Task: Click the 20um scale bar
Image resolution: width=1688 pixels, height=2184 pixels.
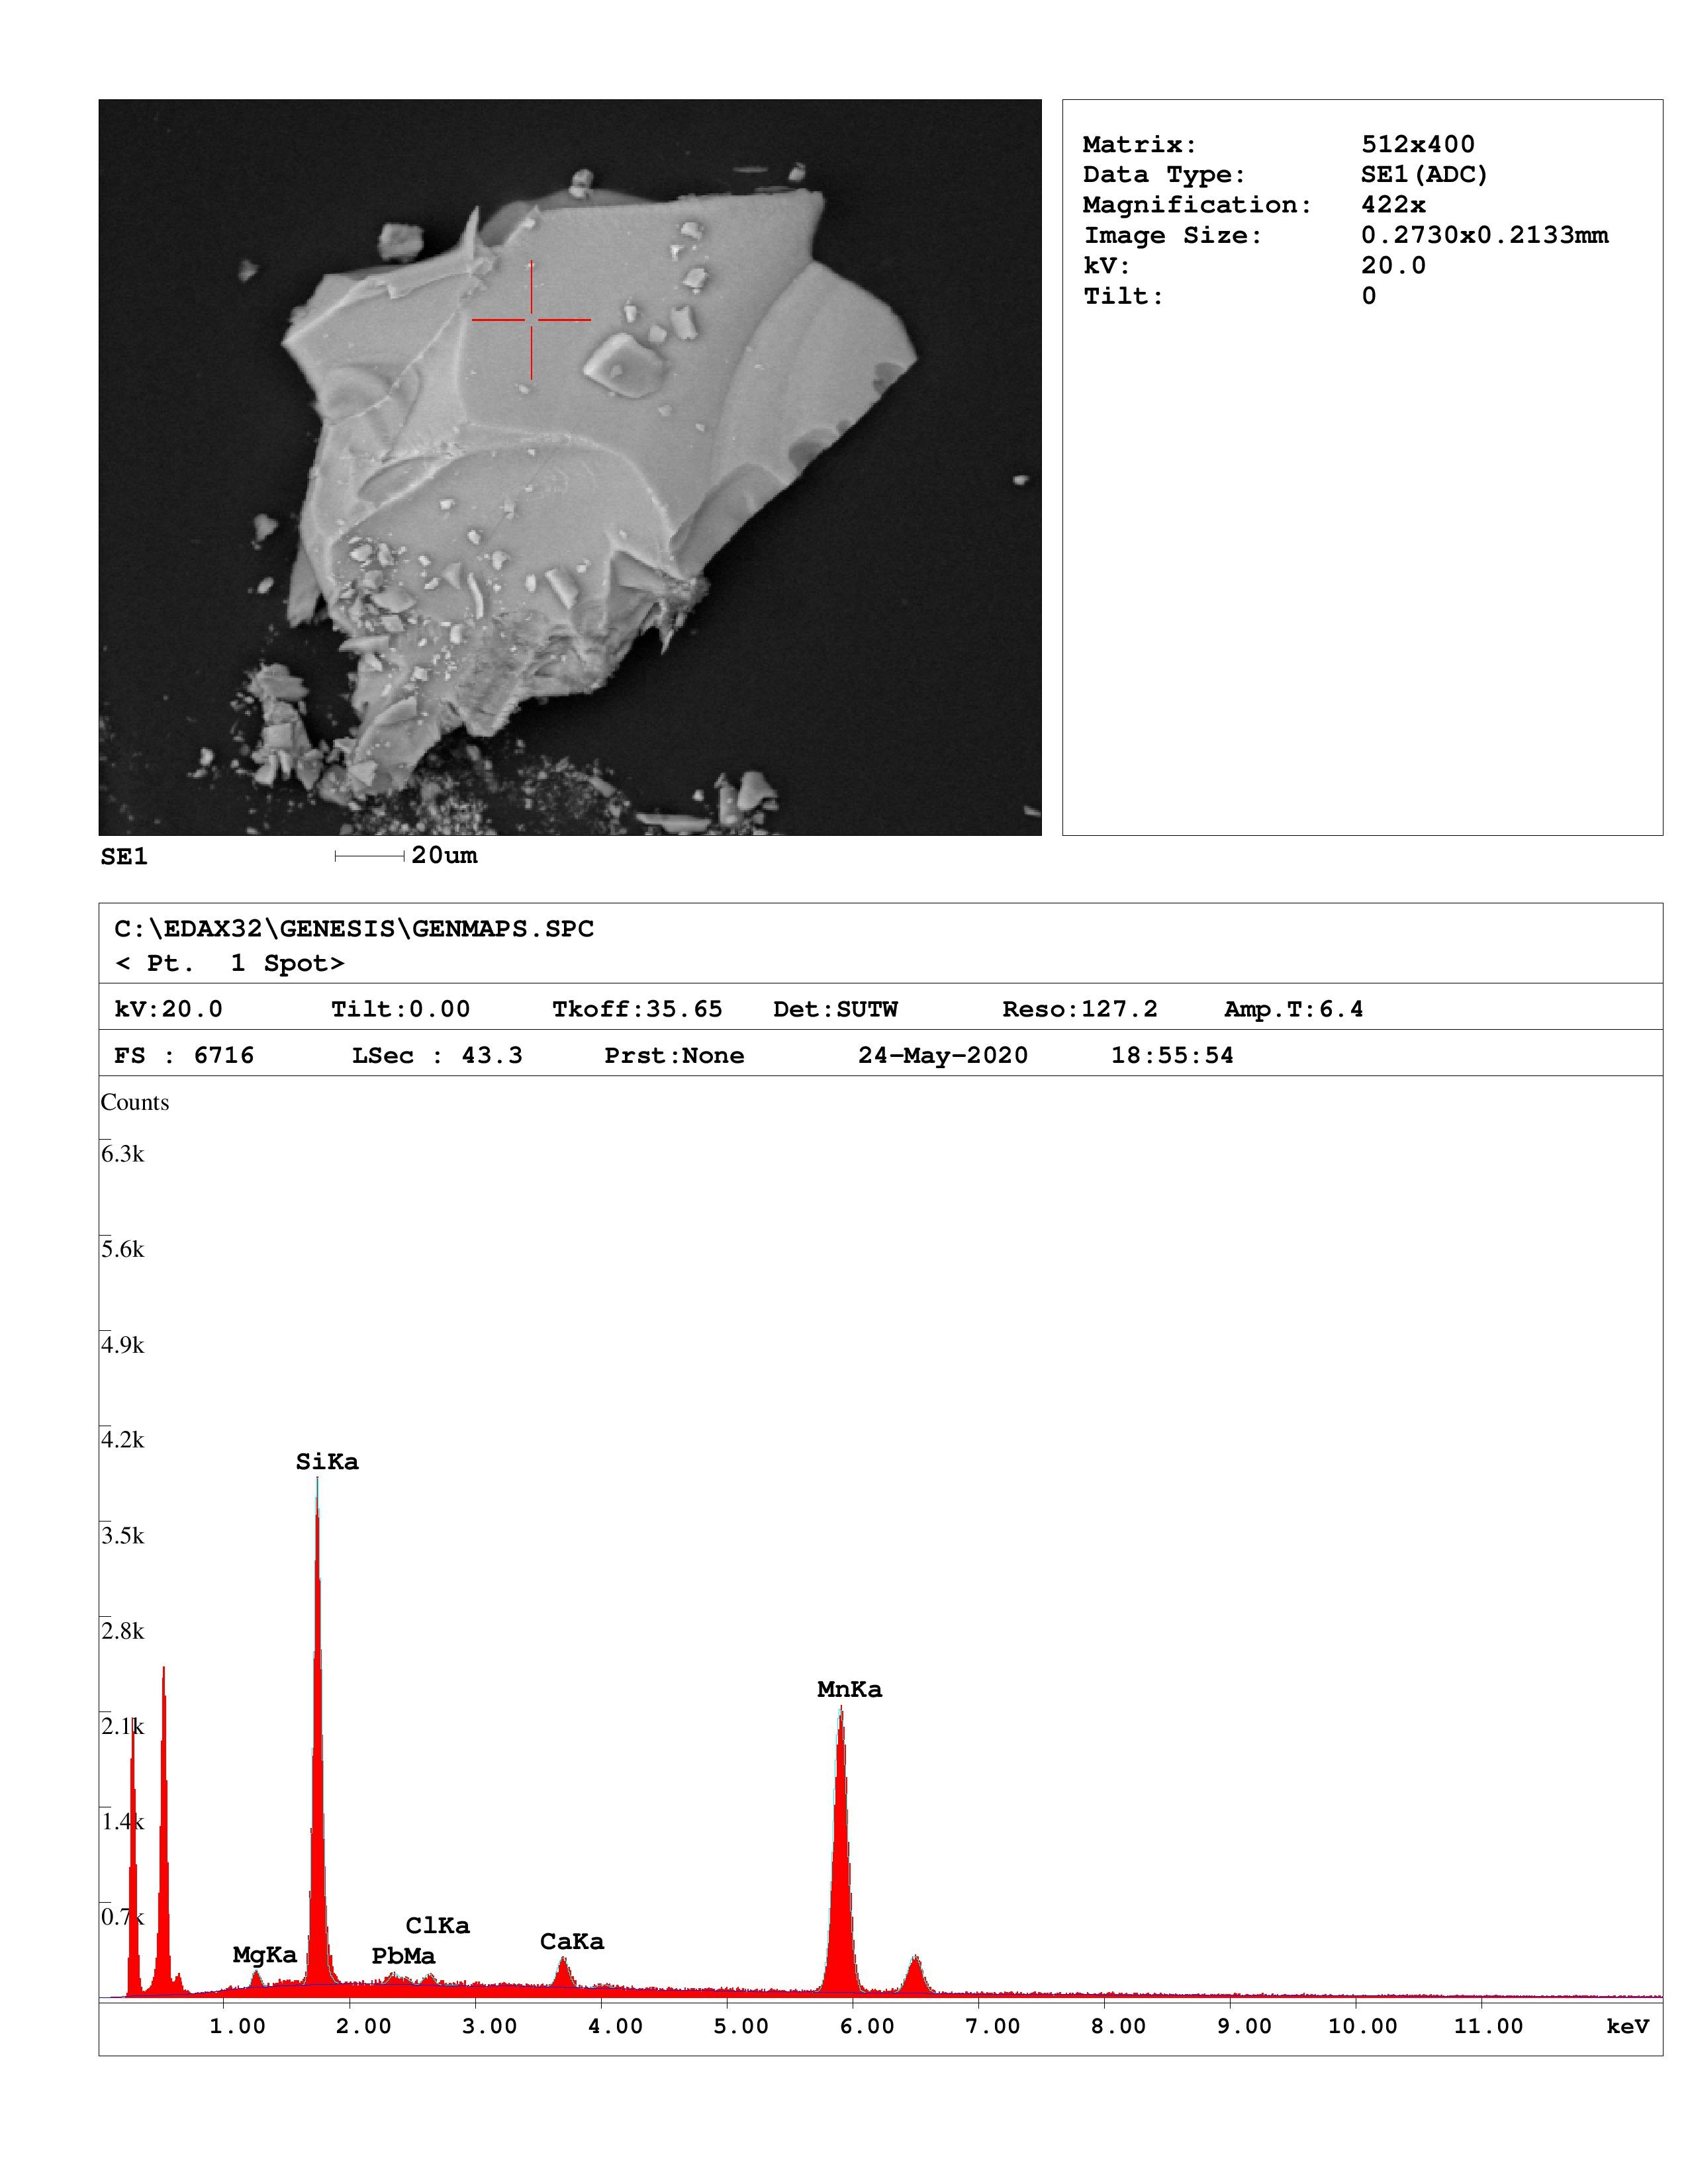Action: 370,856
